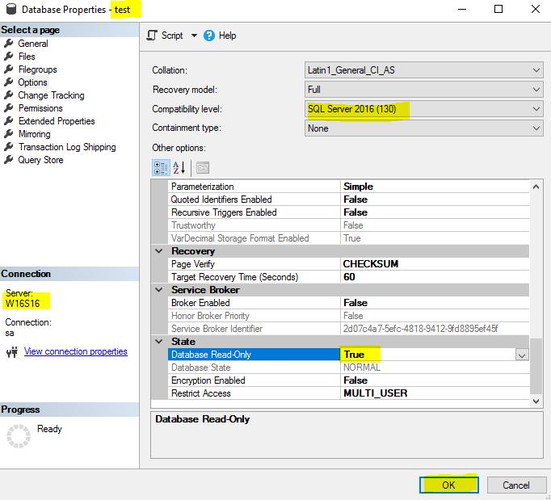Click the wrench icon beside Files
The height and width of the screenshot is (500, 551).
[9, 57]
